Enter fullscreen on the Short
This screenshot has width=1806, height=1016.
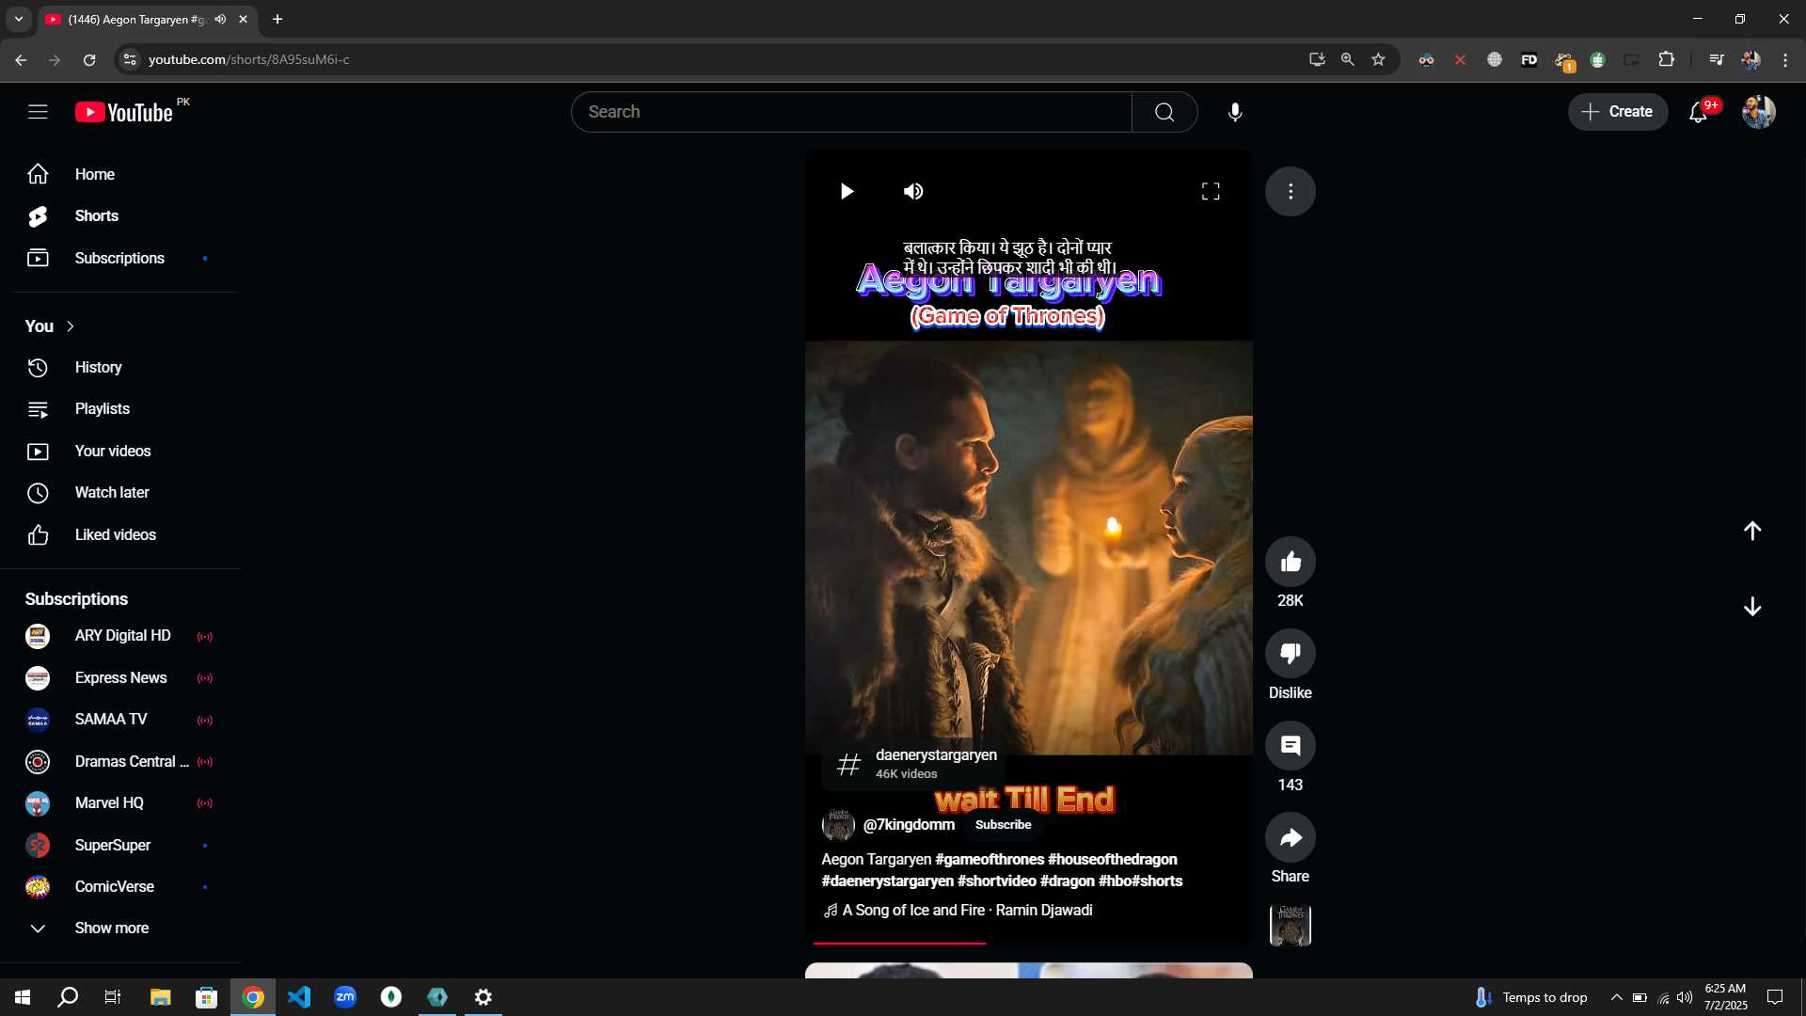coord(1211,192)
